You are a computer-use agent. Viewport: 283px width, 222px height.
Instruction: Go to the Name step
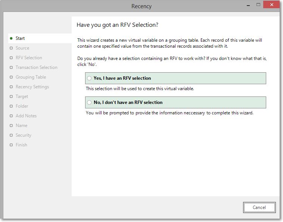[22, 126]
